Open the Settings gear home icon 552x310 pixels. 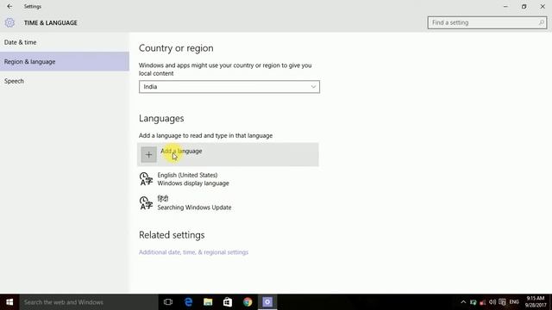(9, 23)
